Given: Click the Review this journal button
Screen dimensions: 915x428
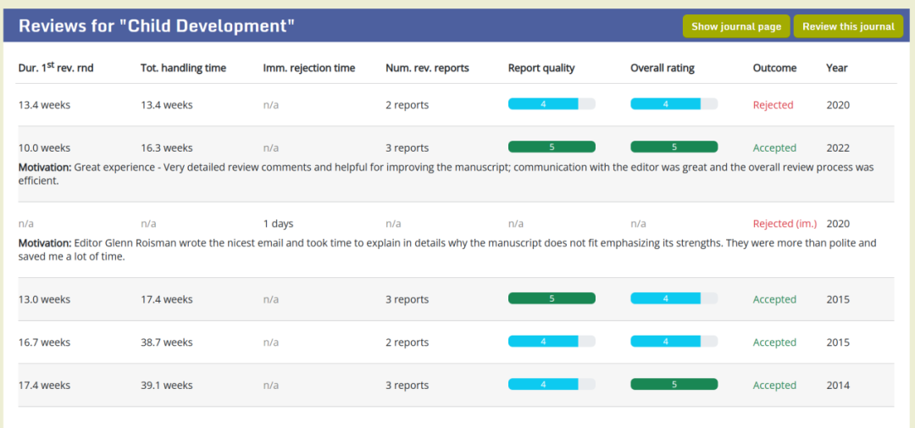Looking at the screenshot, I should (848, 26).
